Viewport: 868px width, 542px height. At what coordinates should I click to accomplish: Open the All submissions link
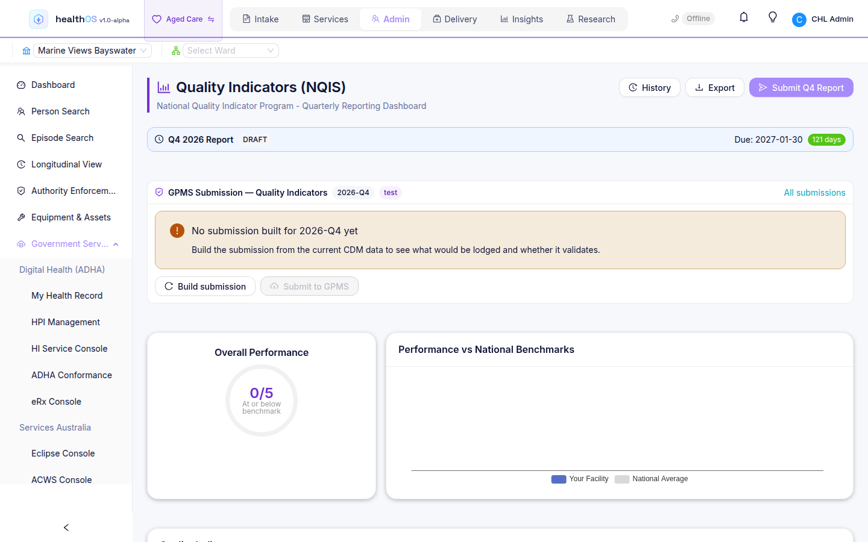pyautogui.click(x=814, y=193)
